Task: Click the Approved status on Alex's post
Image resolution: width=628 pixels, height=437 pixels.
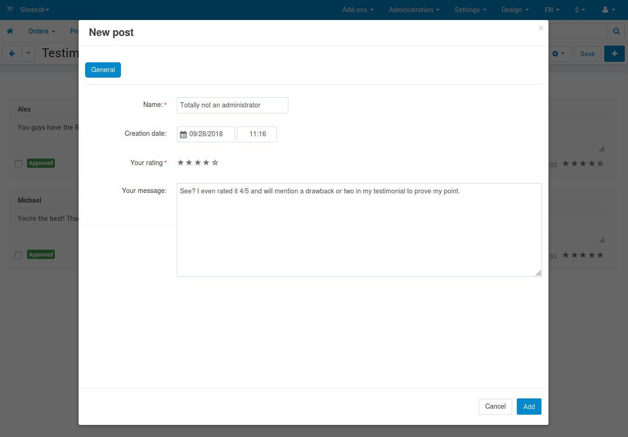Action: tap(41, 163)
